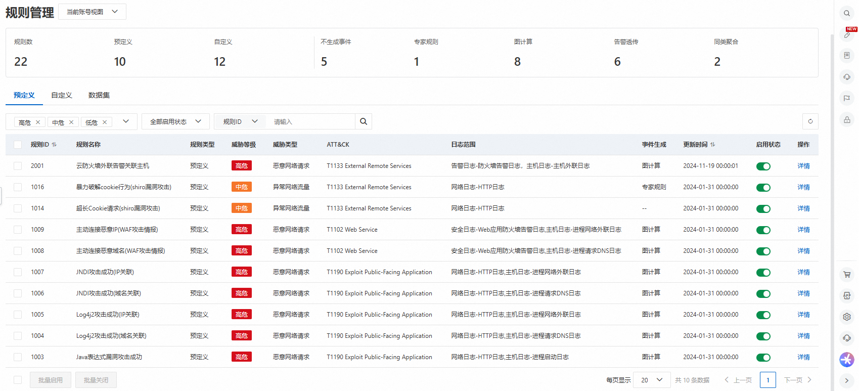Image resolution: width=859 pixels, height=391 pixels.
Task: View 详情 of rule 1004
Action: click(x=803, y=336)
